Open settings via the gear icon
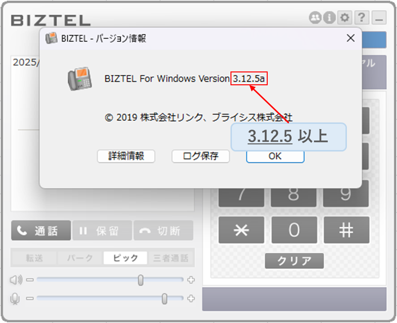Screen dimensions: 397x323 click(345, 18)
